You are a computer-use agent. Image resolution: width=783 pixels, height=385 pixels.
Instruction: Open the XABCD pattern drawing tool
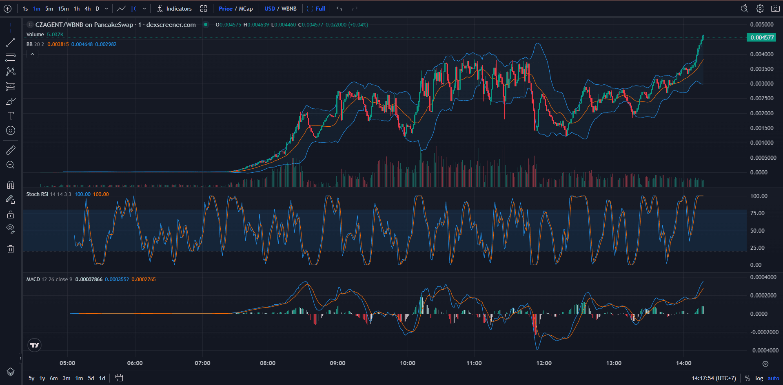[x=10, y=71]
